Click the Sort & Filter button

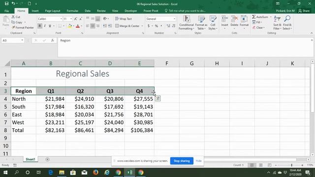[277, 23]
